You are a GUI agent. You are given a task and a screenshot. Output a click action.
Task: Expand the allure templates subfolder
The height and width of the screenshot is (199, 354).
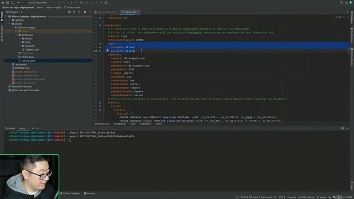19,39
